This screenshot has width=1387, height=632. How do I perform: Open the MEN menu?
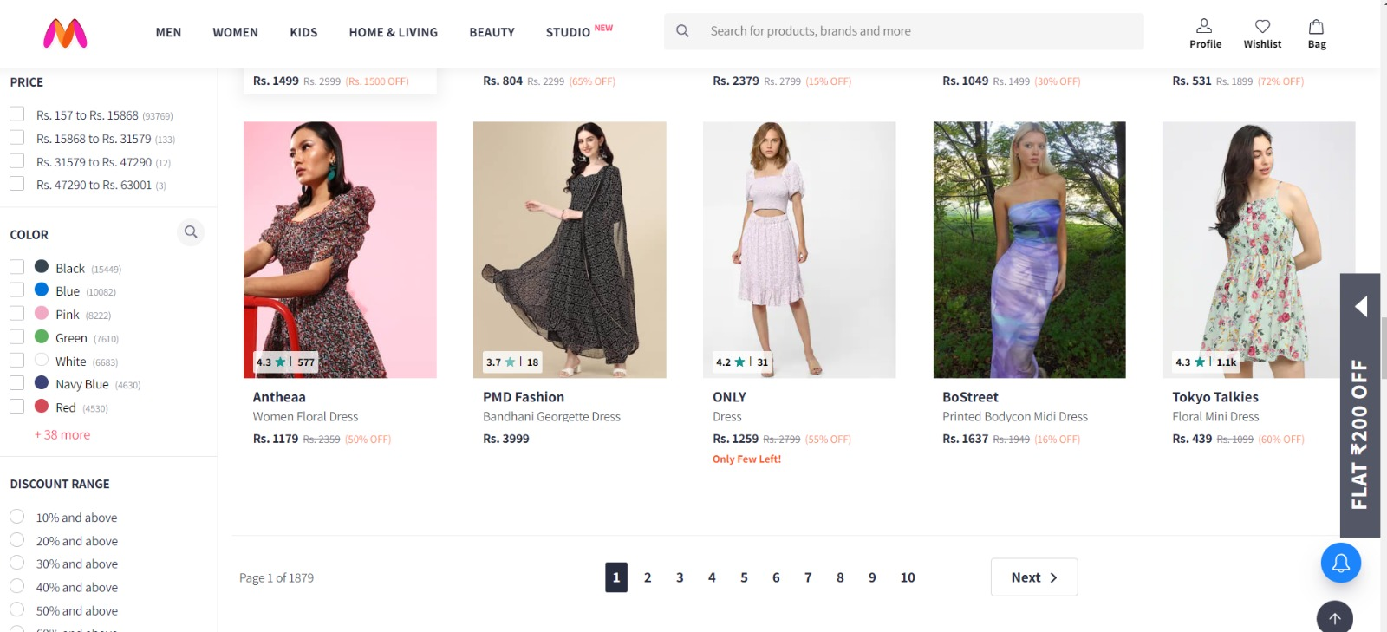pos(168,33)
